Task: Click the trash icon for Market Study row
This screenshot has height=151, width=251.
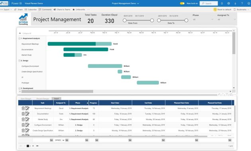Action: [x=23, y=119]
